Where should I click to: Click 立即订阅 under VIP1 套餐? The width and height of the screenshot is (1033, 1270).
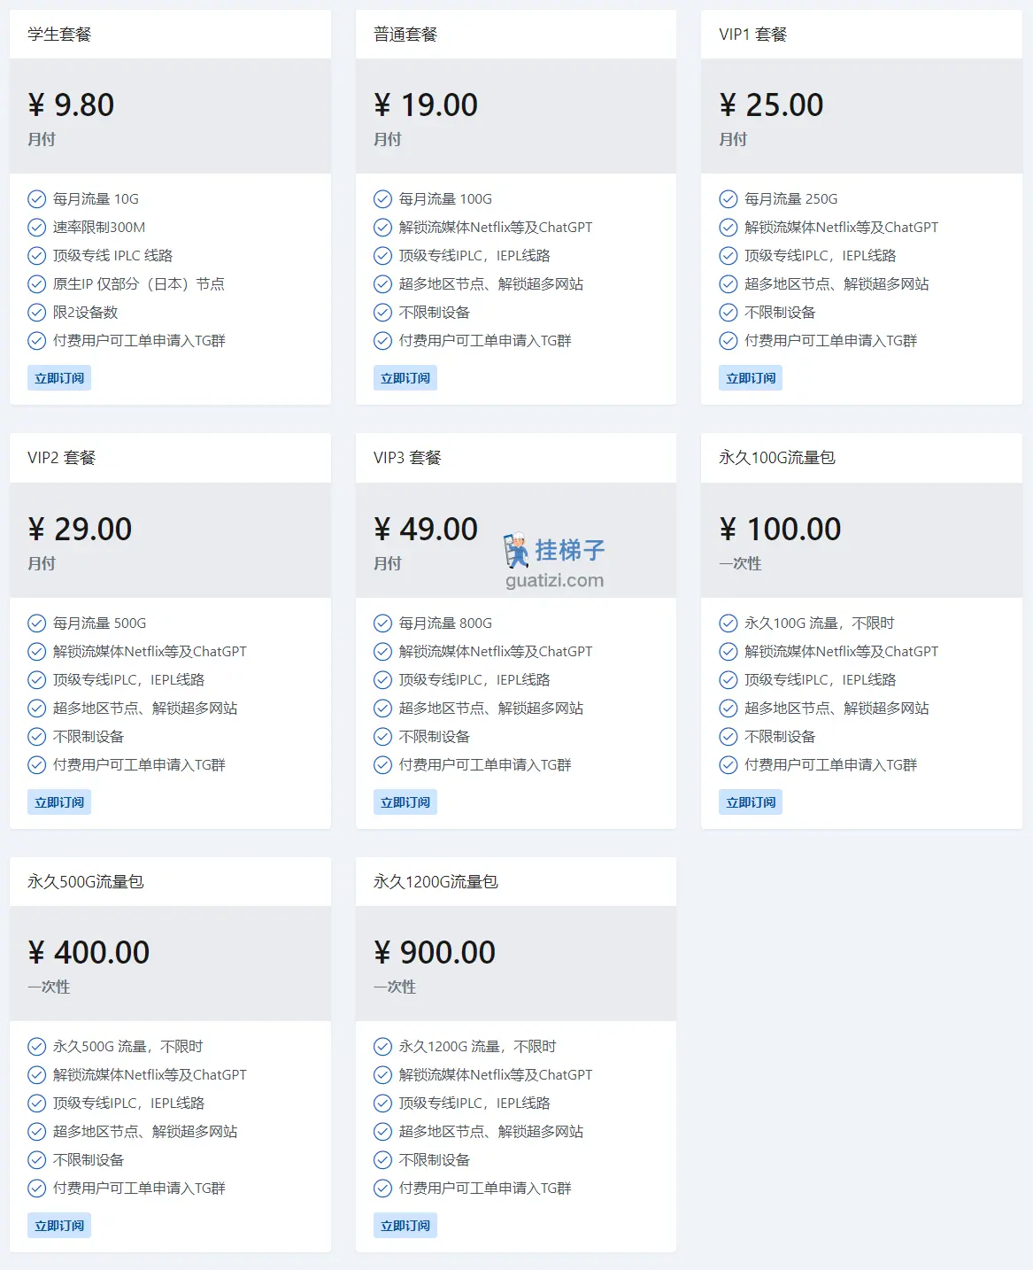(x=751, y=378)
